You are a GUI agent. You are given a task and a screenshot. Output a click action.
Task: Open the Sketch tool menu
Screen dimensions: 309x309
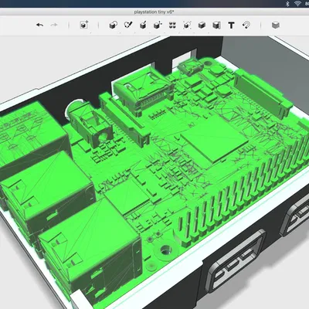click(x=128, y=25)
